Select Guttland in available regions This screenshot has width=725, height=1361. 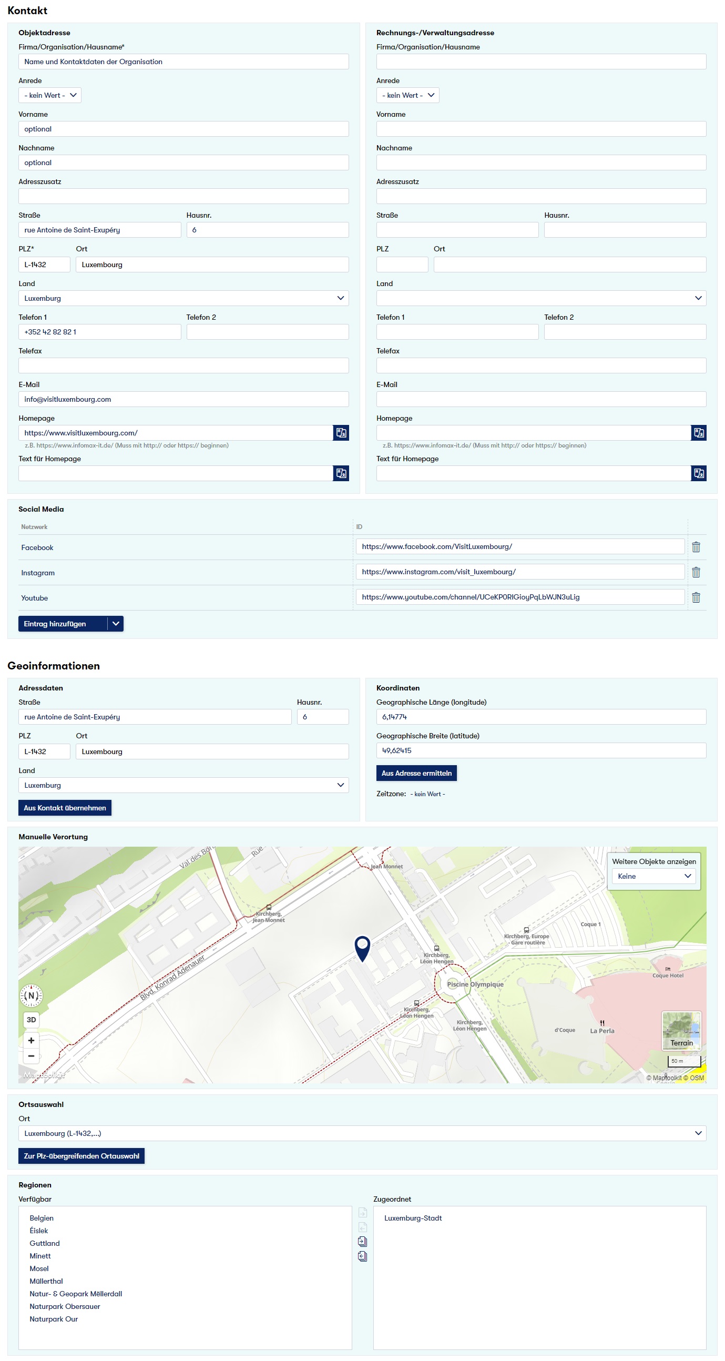pyautogui.click(x=44, y=1243)
